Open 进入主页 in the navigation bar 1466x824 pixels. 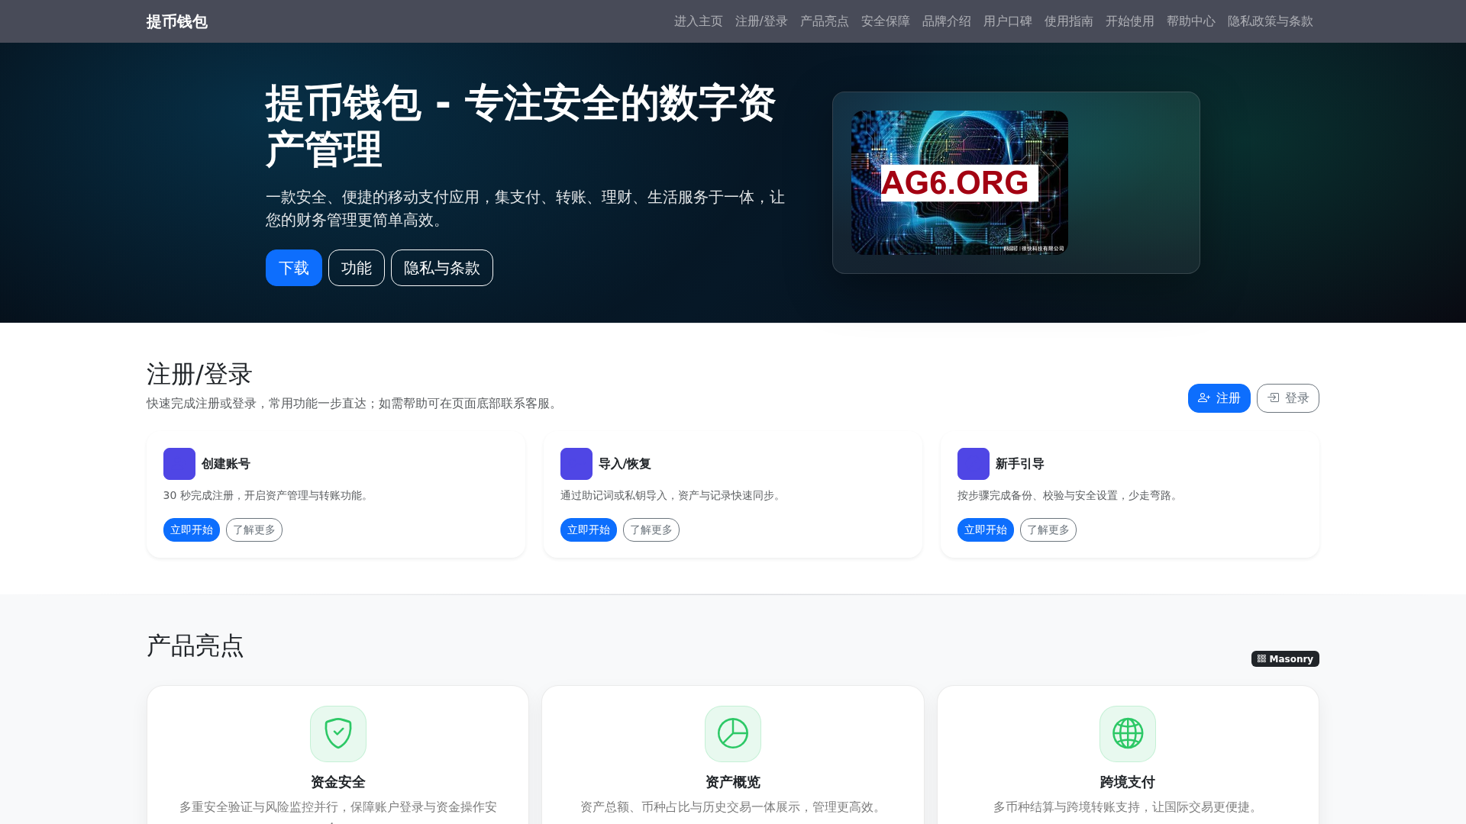click(x=698, y=21)
